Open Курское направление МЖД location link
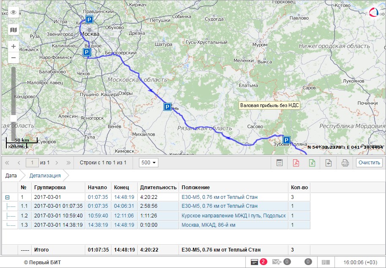Viewport: 386px width, 268px height. tap(233, 216)
